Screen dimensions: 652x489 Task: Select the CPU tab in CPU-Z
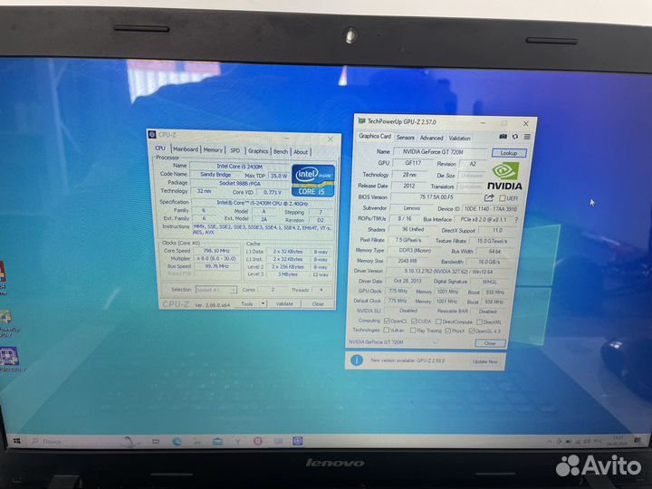pyautogui.click(x=160, y=148)
